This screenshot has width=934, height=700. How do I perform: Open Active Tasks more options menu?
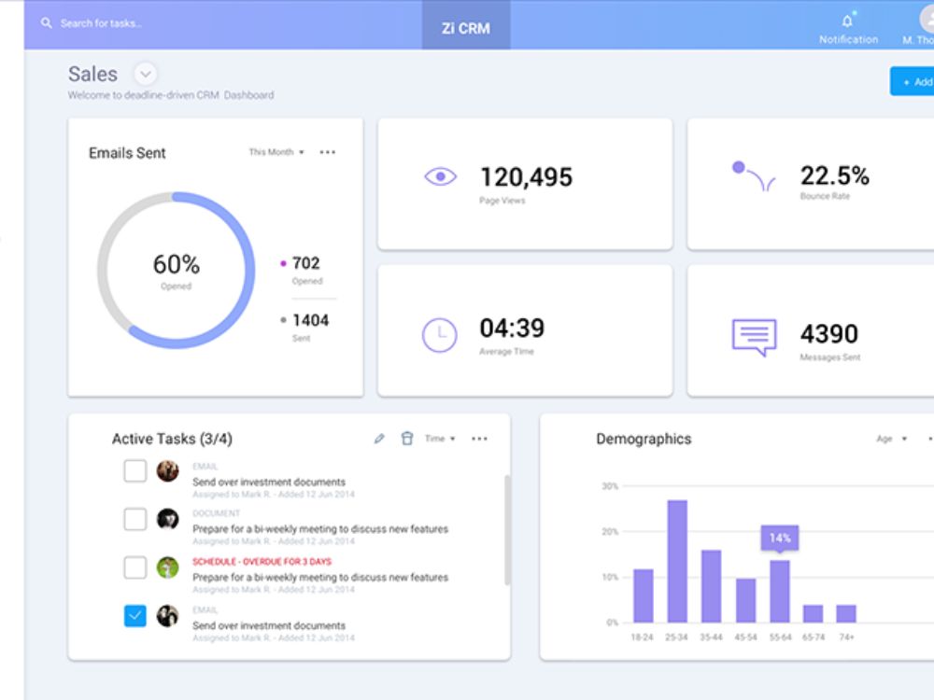point(479,439)
